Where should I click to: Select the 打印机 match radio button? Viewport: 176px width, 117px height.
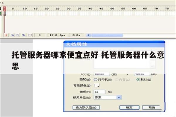(x=95, y=80)
